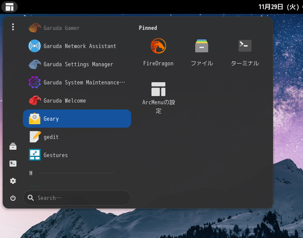Click "Garuda Gamer" label text
This screenshot has width=303, height=238.
61,28
